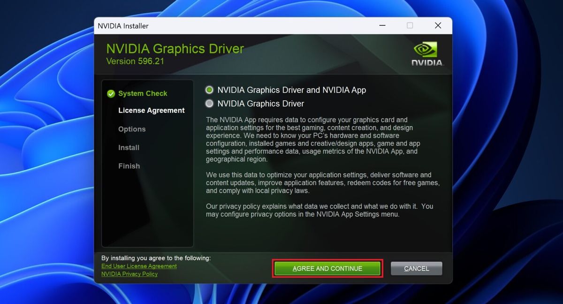
Task: Close the NVIDIA Installer window
Action: pyautogui.click(x=438, y=26)
